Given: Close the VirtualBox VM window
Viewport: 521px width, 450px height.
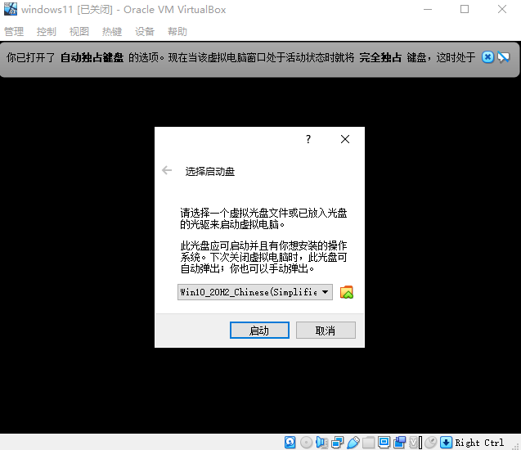Looking at the screenshot, I should [502, 9].
